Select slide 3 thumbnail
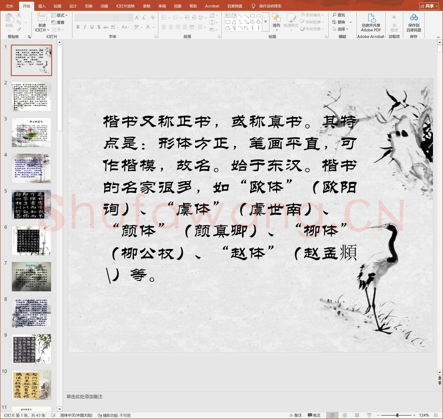 31,132
